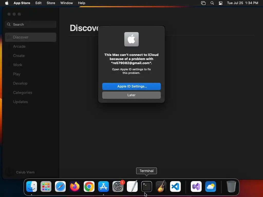The image size is (263, 197).
Task: Click the Stage Manager menu bar icon
Action: (x=203, y=3)
